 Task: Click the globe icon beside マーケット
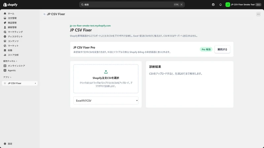[x=5, y=46]
